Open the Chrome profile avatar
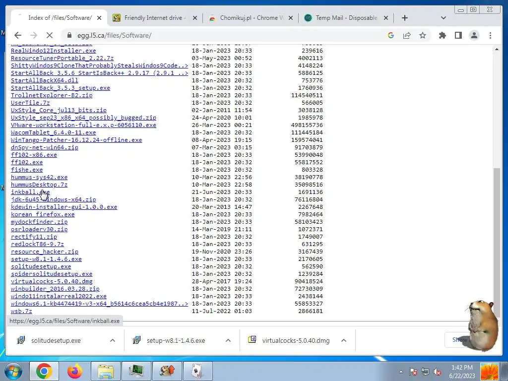The width and height of the screenshot is (508, 381). pos(474,35)
